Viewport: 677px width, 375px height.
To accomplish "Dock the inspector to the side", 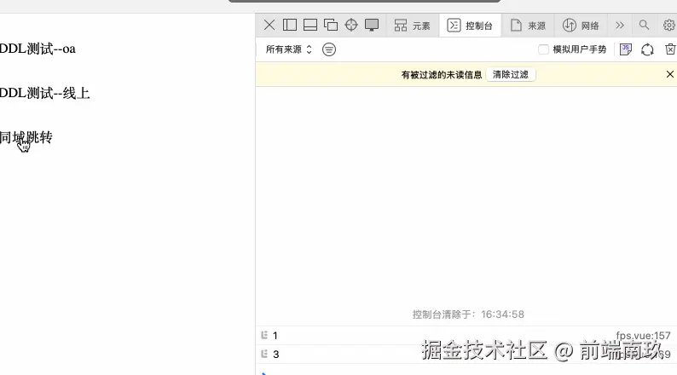I will click(x=290, y=25).
